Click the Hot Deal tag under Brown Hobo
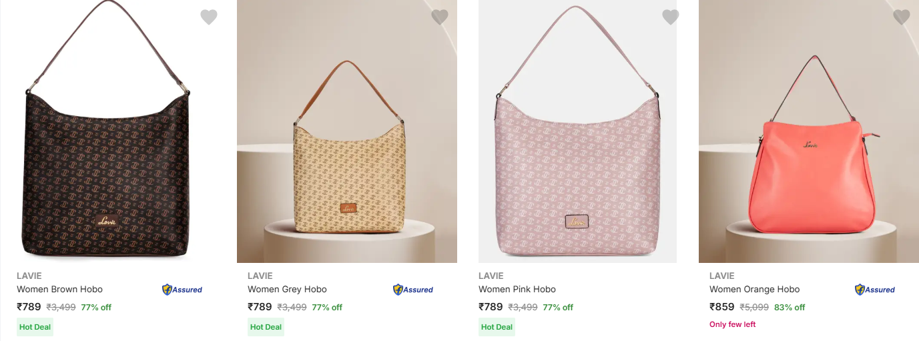Image resolution: width=919 pixels, height=341 pixels. [35, 327]
